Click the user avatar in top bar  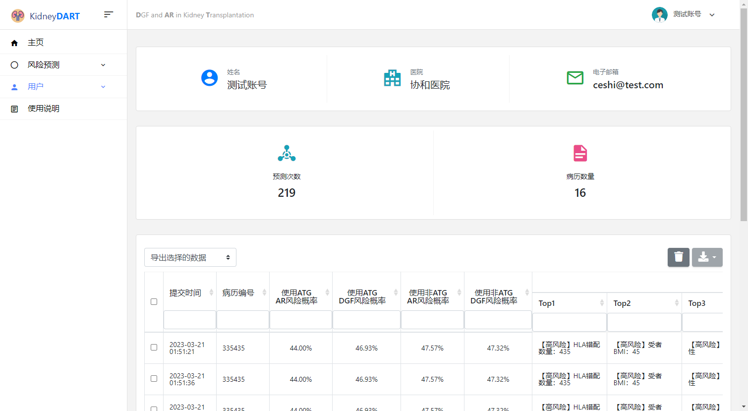click(x=659, y=15)
